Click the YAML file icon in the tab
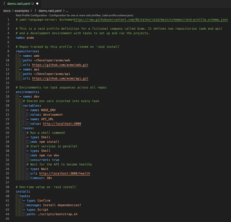This screenshot has height=222, width=231. click(x=4, y=3)
